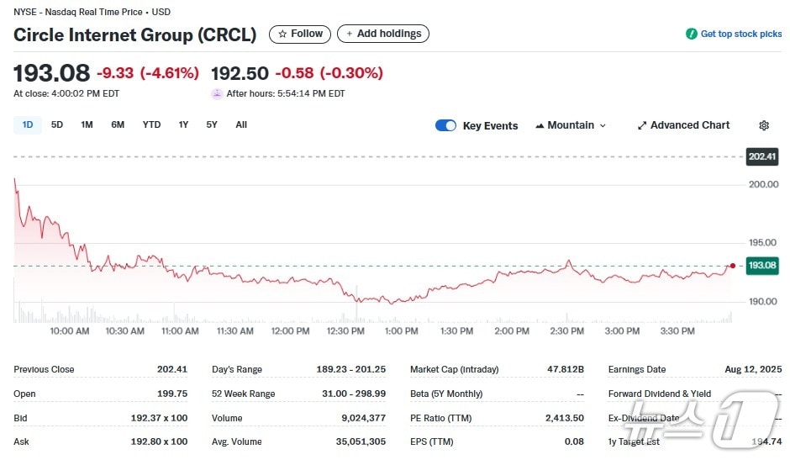Click the 202.41 previous close chart label

click(x=762, y=156)
